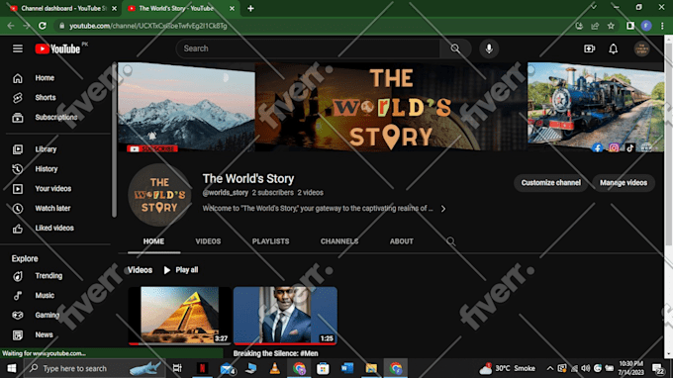Click the share page icon in address bar
The height and width of the screenshot is (378, 673).
tap(595, 26)
